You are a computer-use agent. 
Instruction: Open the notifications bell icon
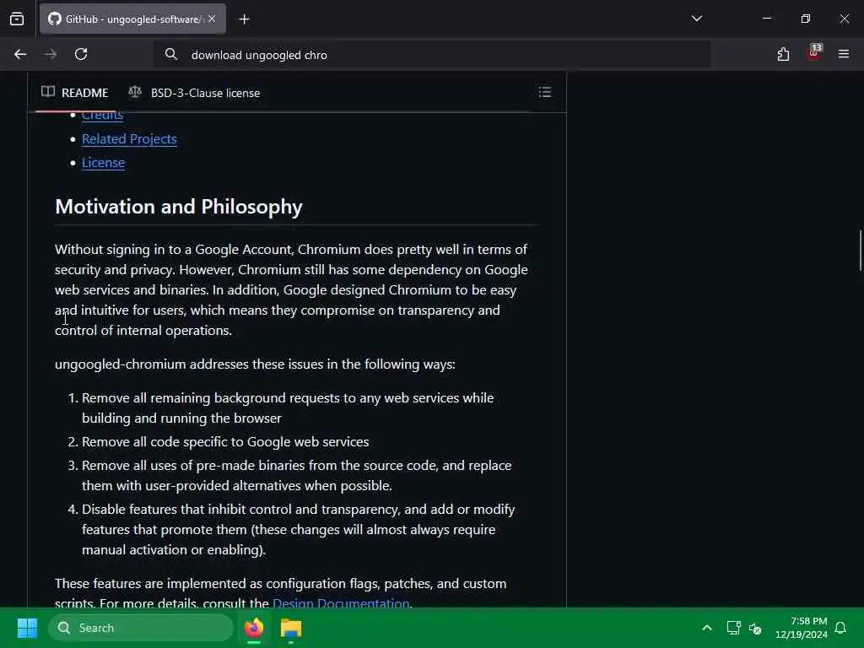coord(840,628)
